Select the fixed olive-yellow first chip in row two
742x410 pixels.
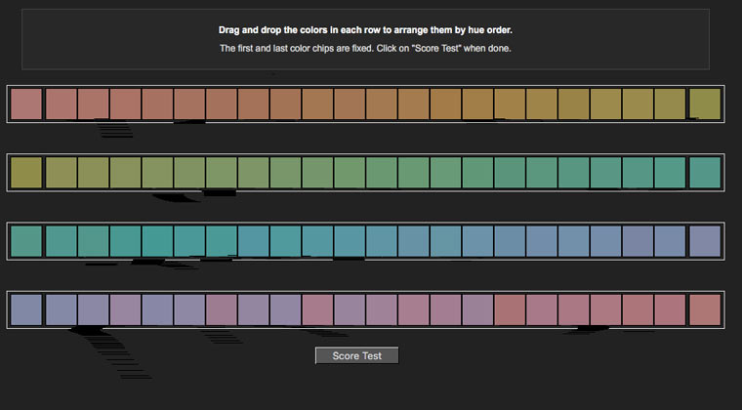[26, 173]
